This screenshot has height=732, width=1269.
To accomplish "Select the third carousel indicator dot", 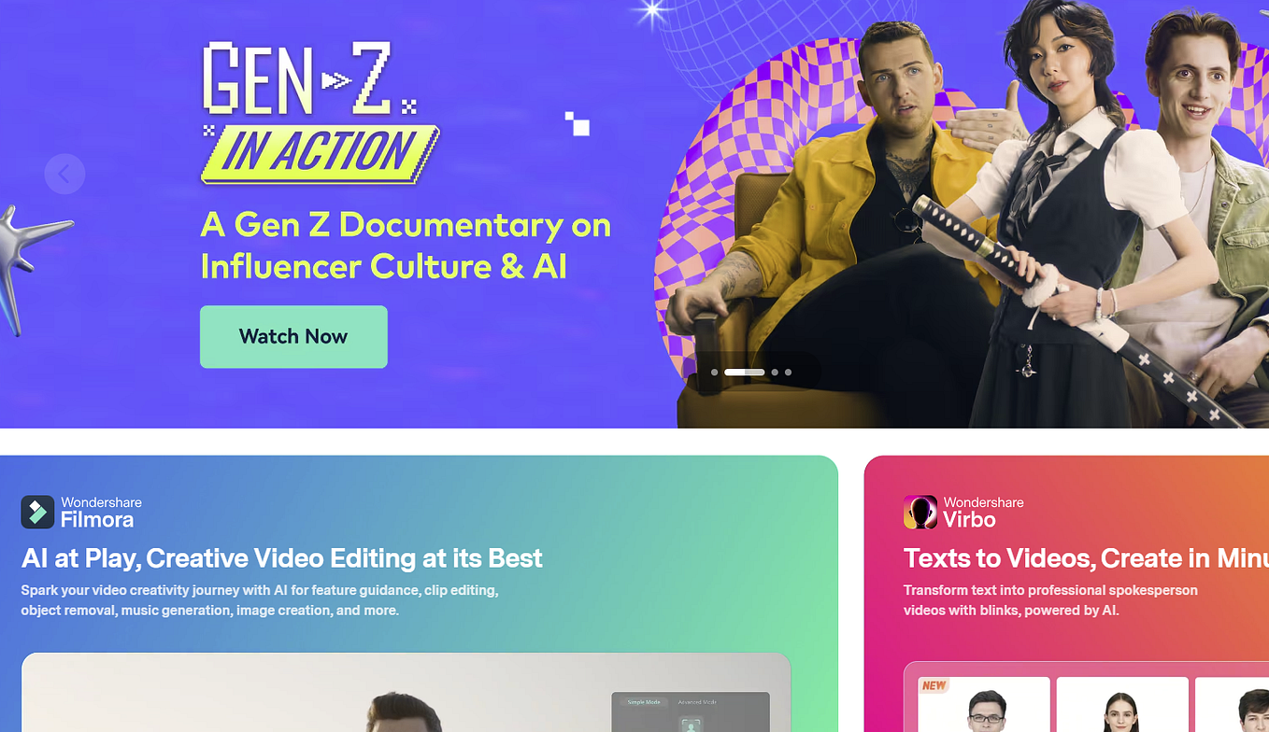I will (775, 372).
